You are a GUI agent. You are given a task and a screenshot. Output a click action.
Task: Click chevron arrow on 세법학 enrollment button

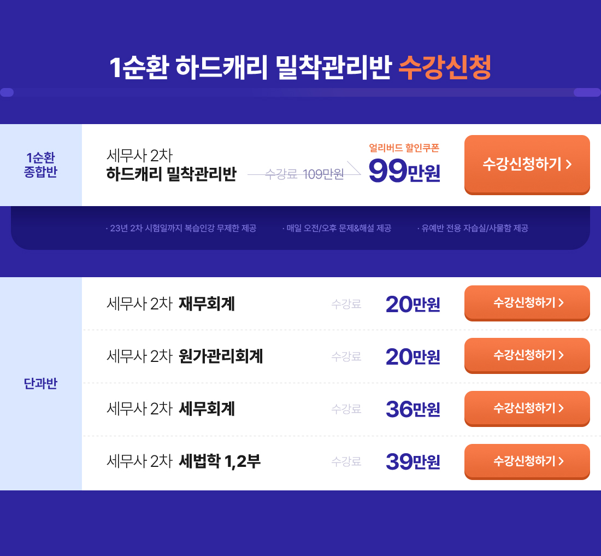tap(561, 461)
